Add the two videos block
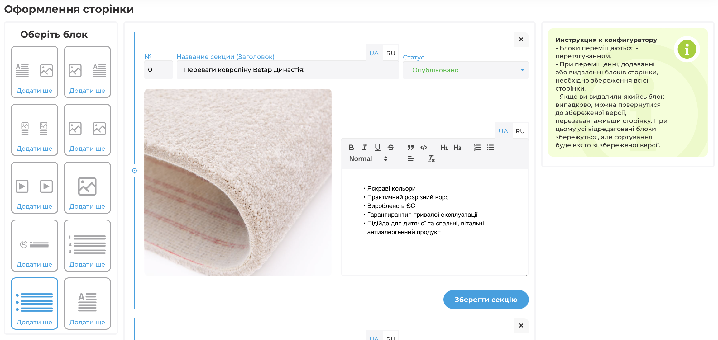This screenshot has width=718, height=340. (x=35, y=188)
